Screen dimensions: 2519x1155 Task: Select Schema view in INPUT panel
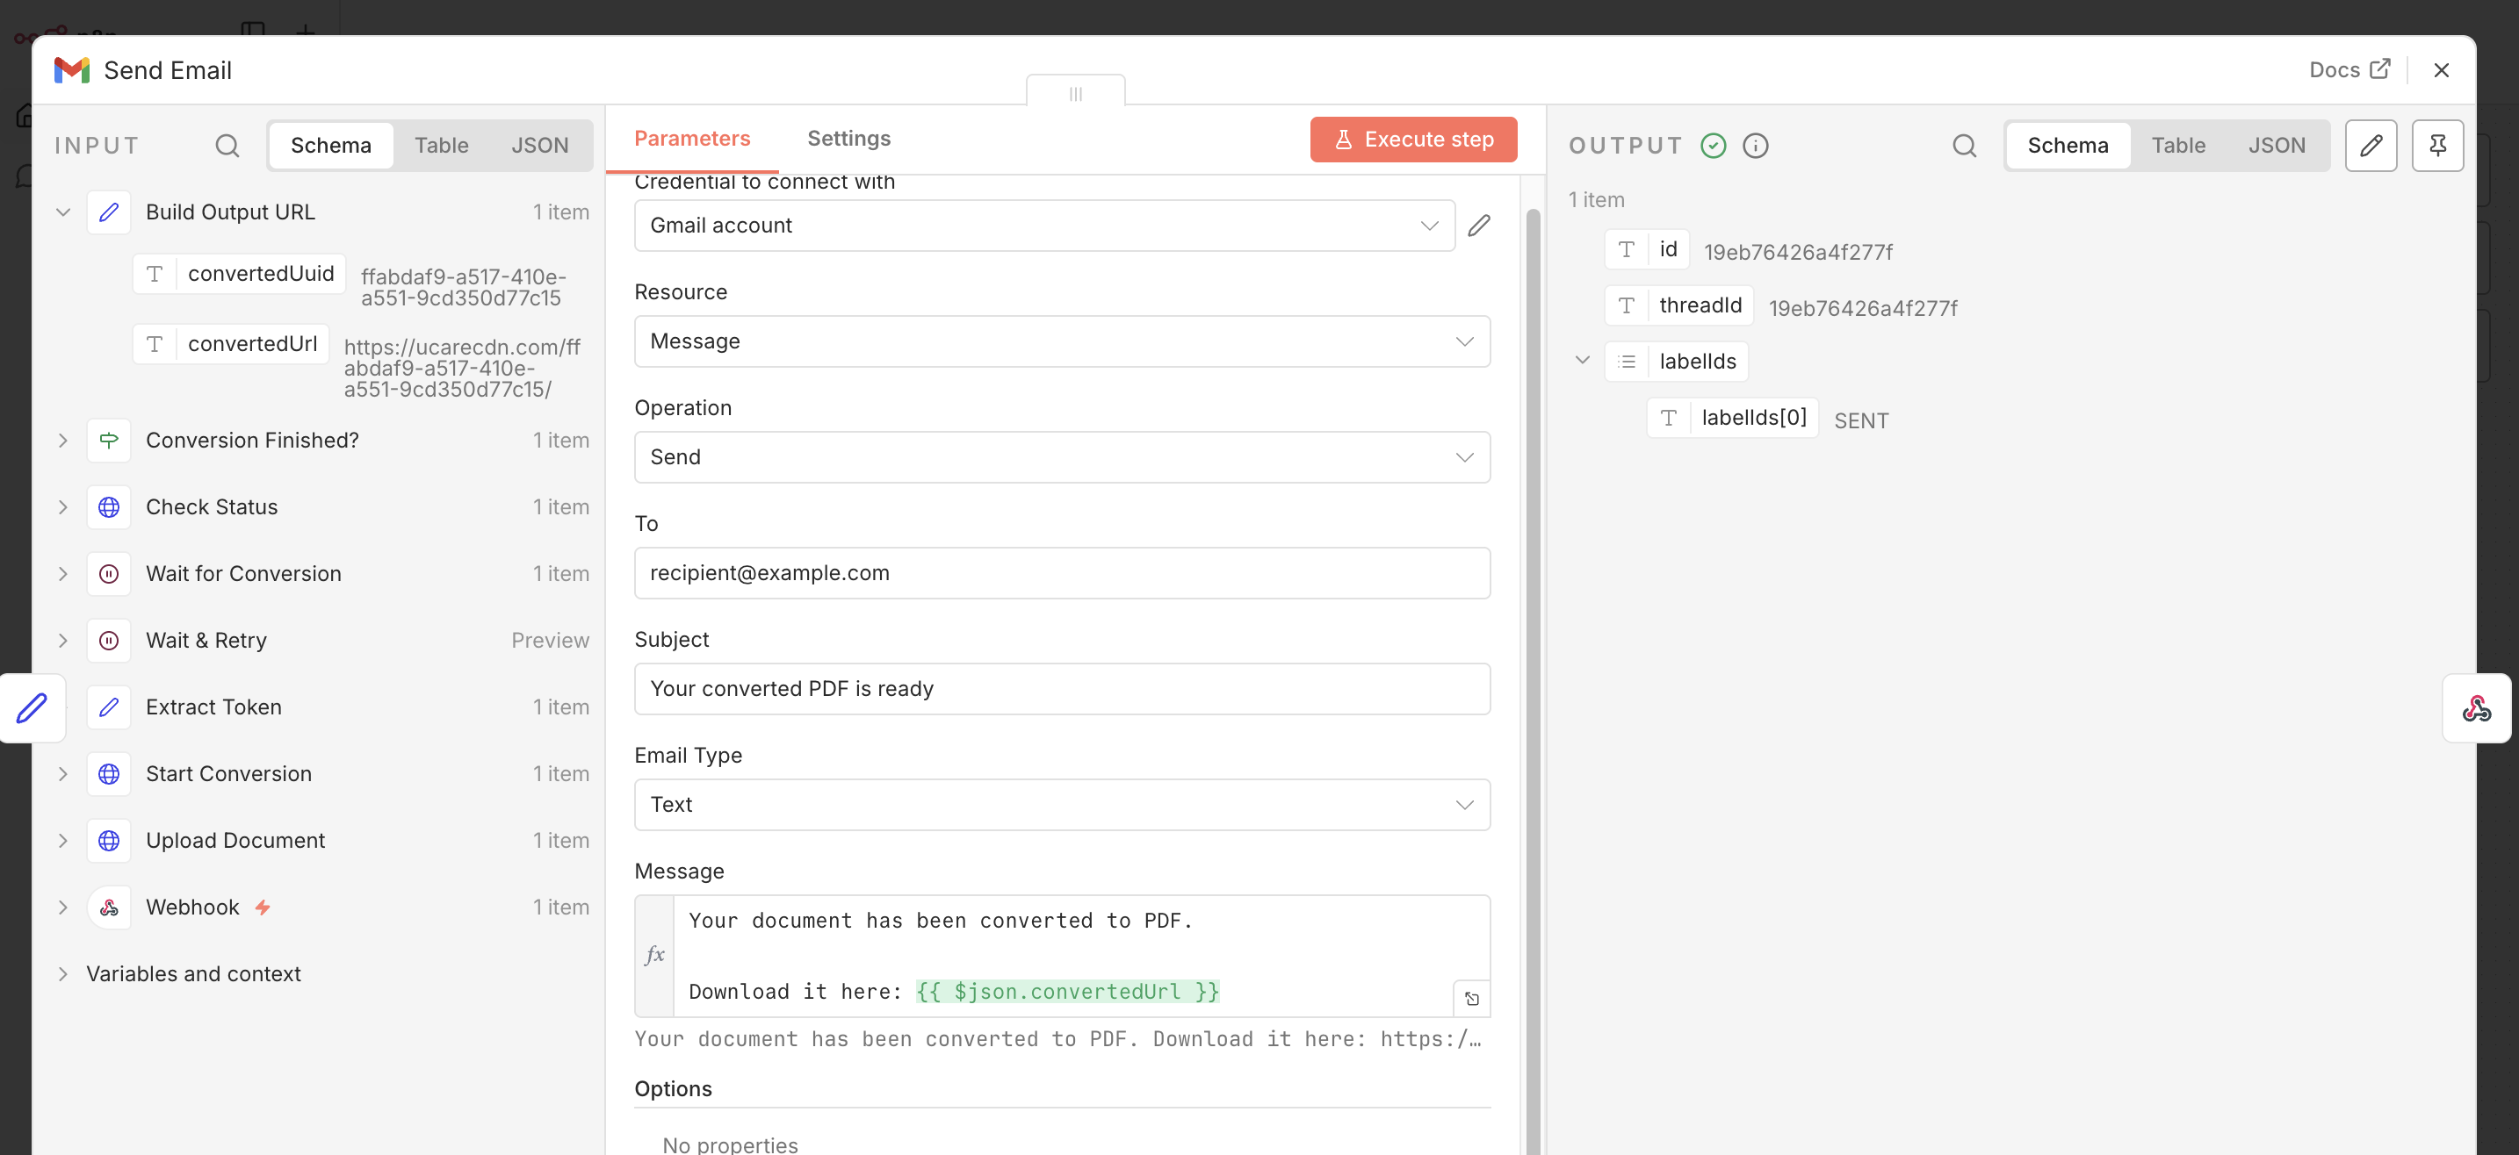tap(330, 146)
